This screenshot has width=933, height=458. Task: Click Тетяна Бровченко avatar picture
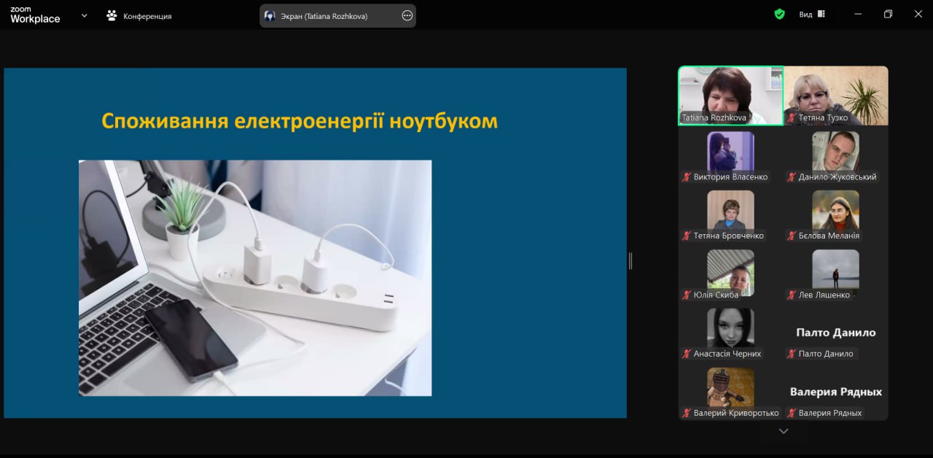pos(730,210)
